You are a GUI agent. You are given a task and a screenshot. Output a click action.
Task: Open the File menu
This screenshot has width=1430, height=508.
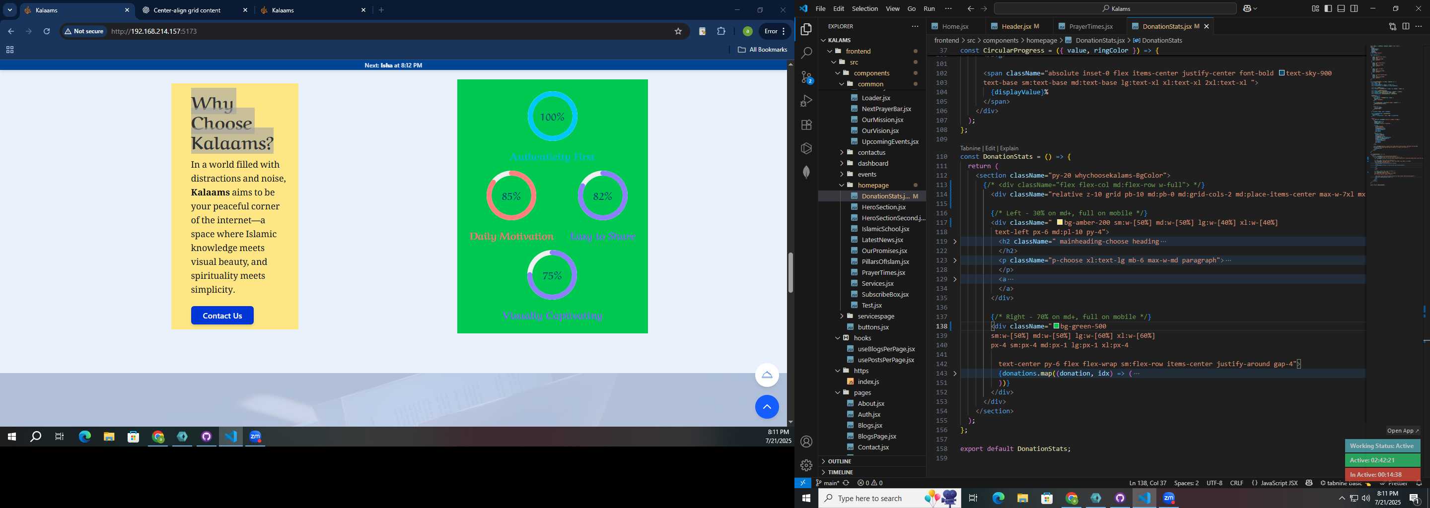(x=820, y=9)
